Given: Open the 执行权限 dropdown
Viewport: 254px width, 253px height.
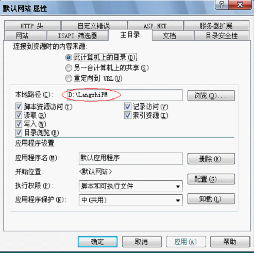Looking at the screenshot, I should click(131, 186).
